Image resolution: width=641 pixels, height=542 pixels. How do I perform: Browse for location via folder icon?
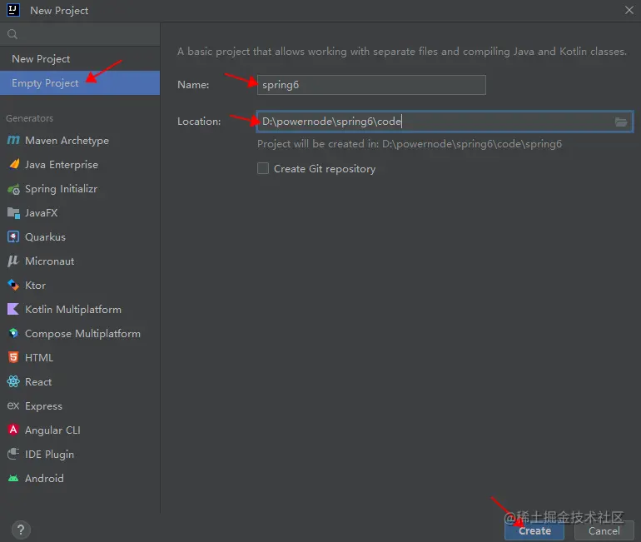coord(621,122)
